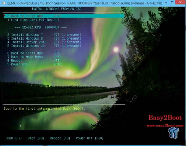This screenshot has width=186, height=146.
Task: Close the QEMU emulation window
Action: click(180, 2)
